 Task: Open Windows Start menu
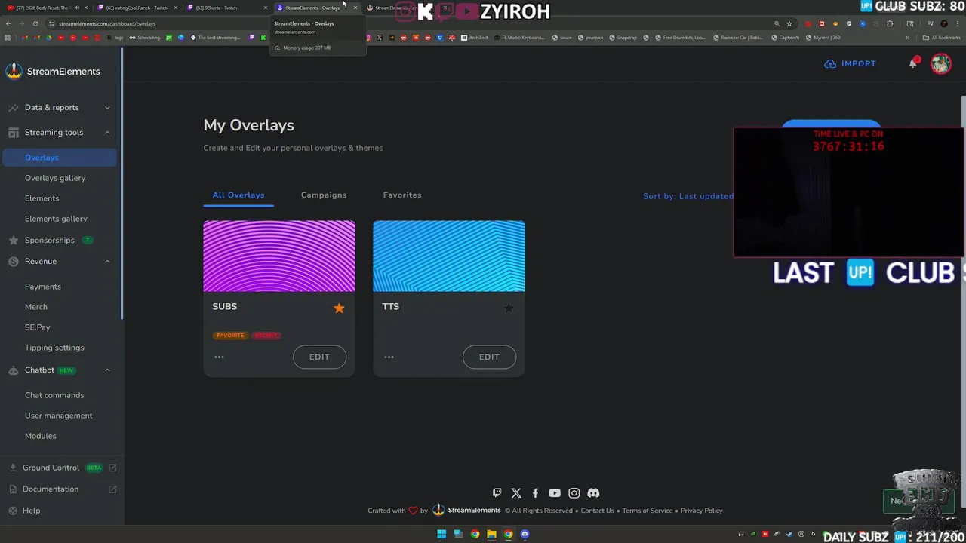[441, 535]
